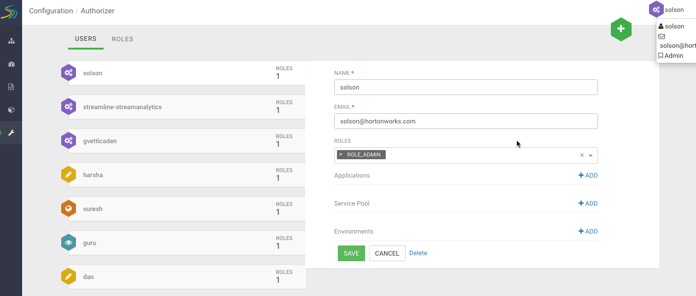
Task: Select the dan user row
Action: tap(187, 277)
